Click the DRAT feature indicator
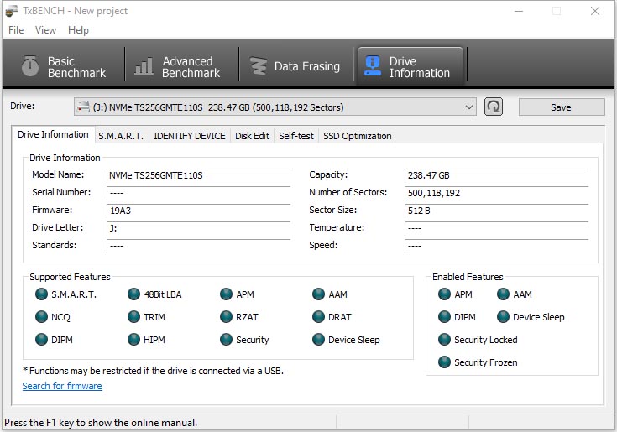The width and height of the screenshot is (617, 432). (x=318, y=317)
